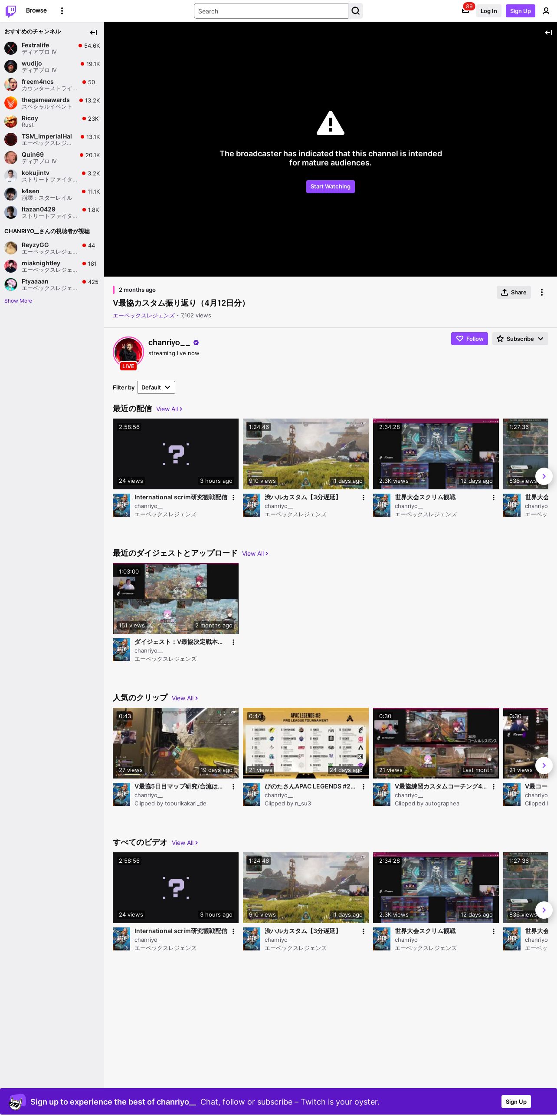Open options for 世界大会スクリム観戦 in すべてのビデオ
This screenshot has width=557, height=1115.
click(494, 931)
